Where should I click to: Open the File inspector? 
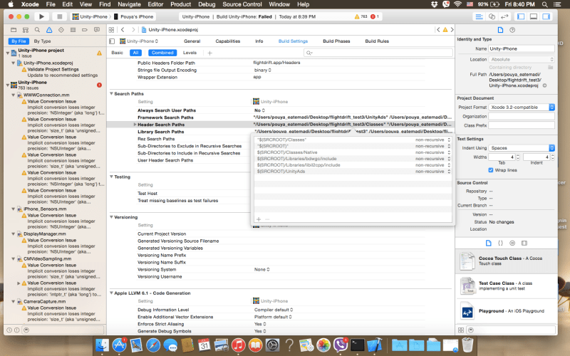coord(500,30)
